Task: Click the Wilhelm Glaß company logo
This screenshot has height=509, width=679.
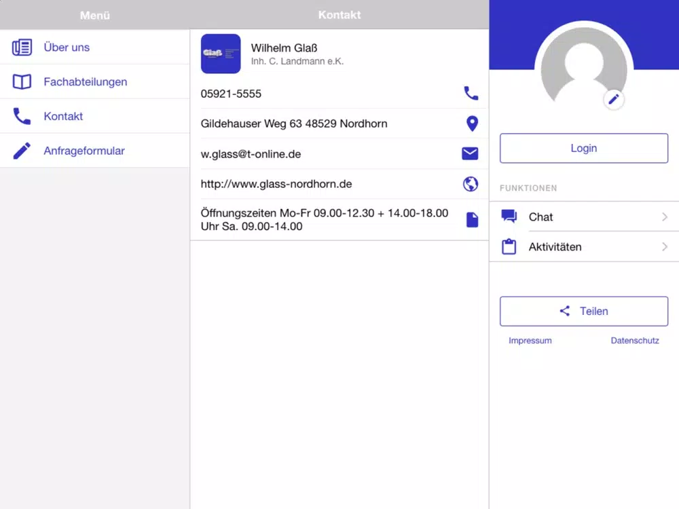Action: [x=221, y=54]
